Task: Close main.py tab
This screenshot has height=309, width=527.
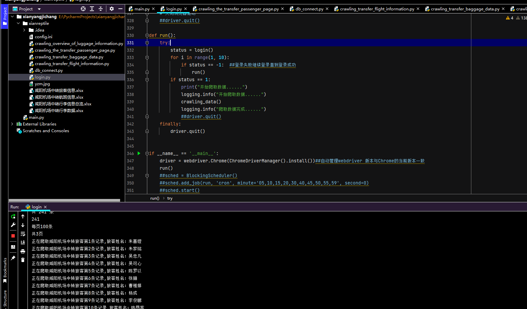Action: click(x=153, y=9)
